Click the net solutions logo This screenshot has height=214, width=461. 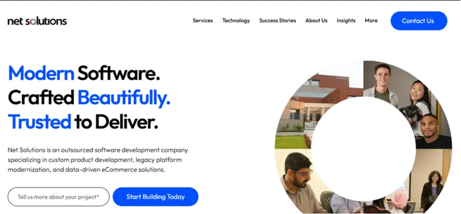pyautogui.click(x=37, y=21)
